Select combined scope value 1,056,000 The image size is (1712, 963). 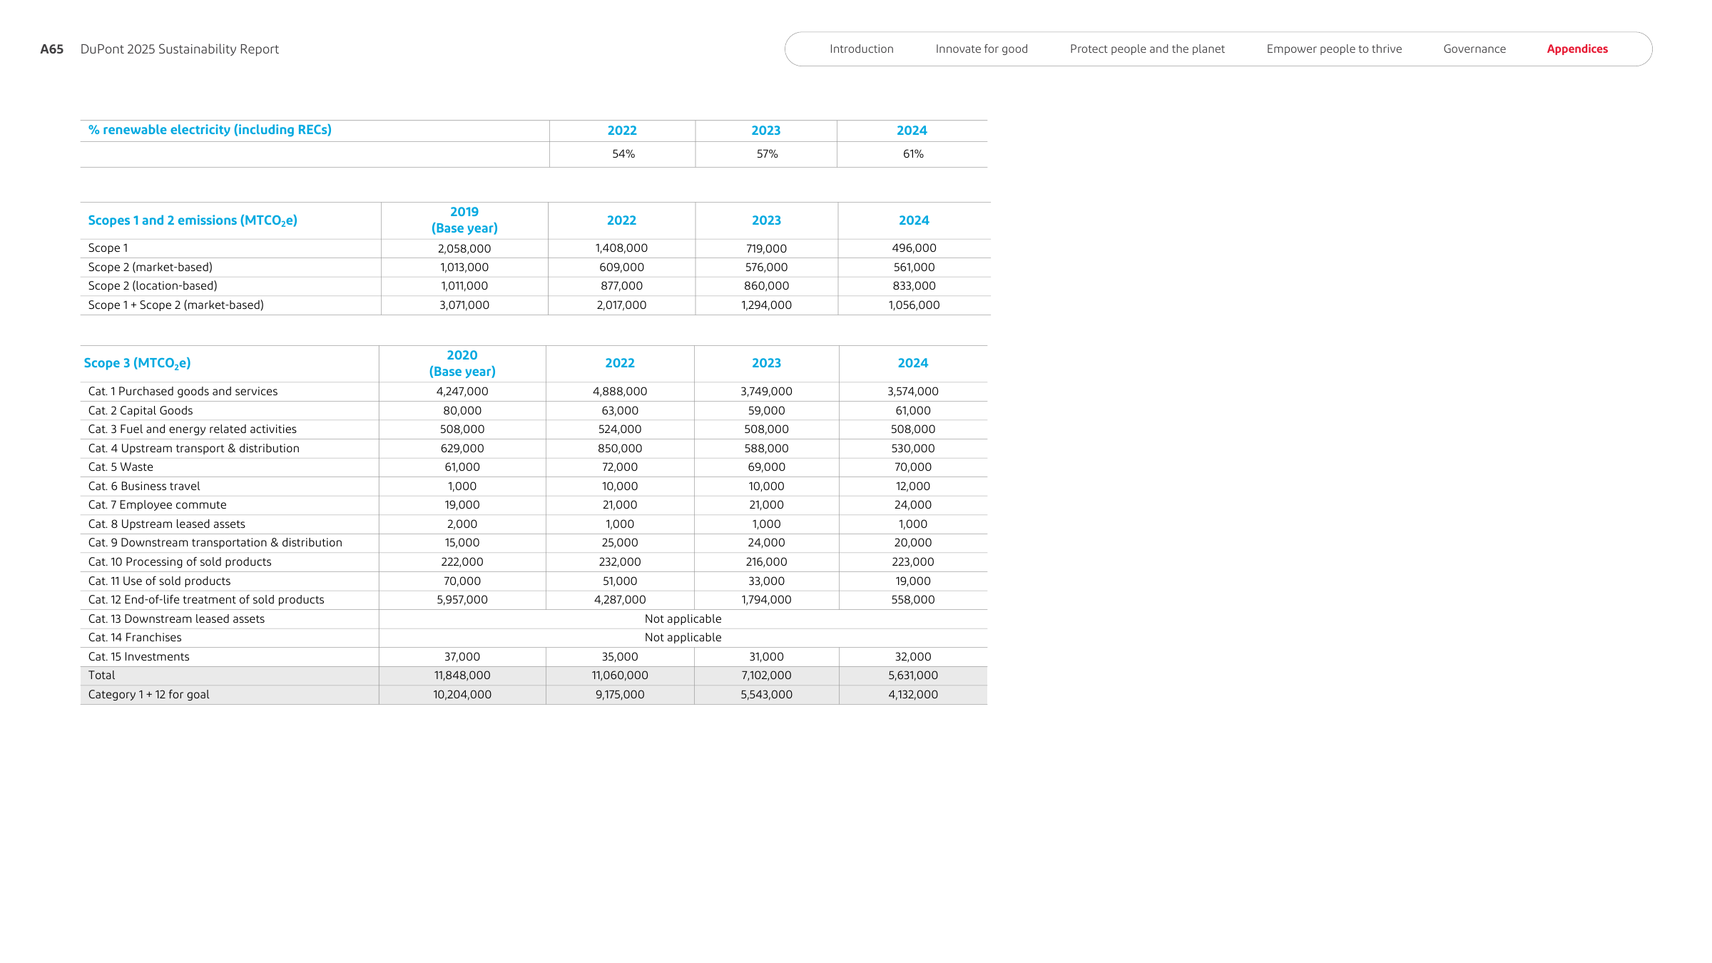click(914, 305)
